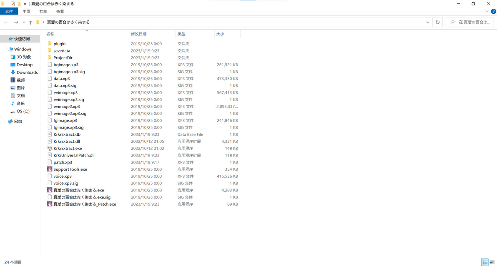
Task: Go forward with the forward arrow
Action: [x=16, y=22]
